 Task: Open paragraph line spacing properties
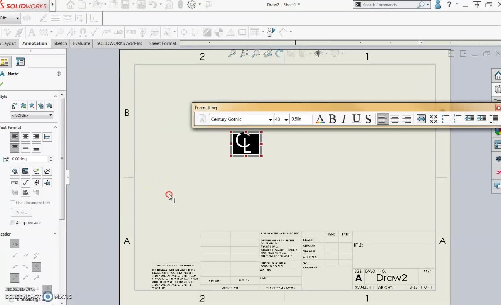point(493,119)
